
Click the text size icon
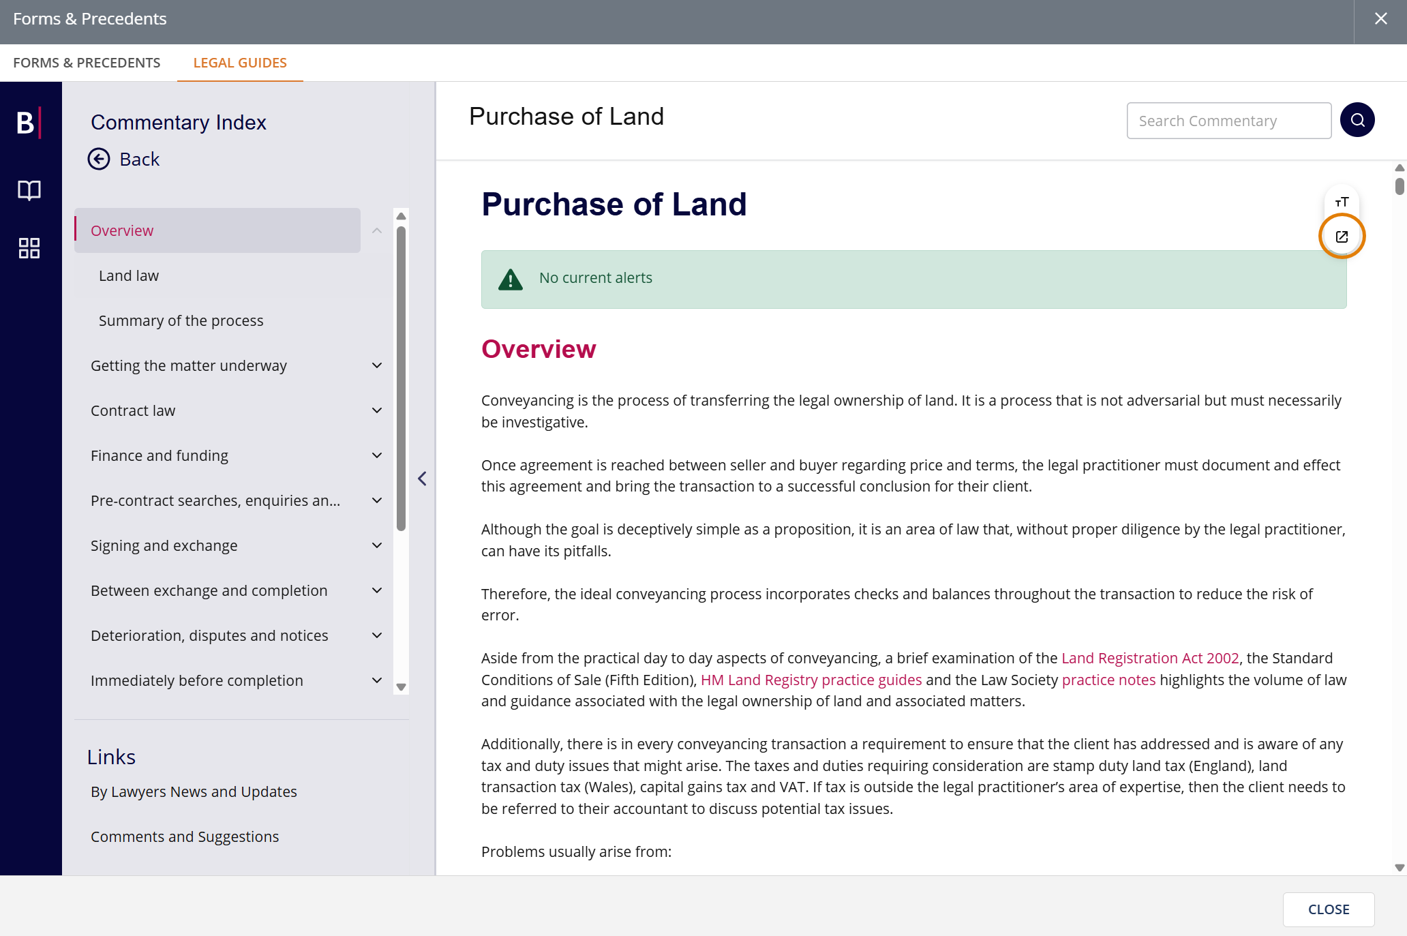click(x=1341, y=202)
